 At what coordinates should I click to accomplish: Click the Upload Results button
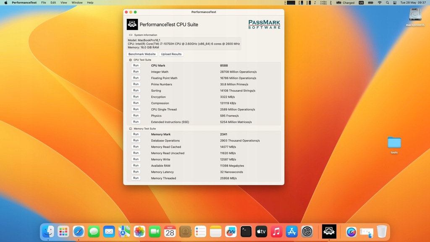coord(171,54)
